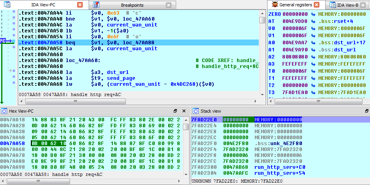Select stack value 00000006 at 7FAD22F8
370x185 pixels.
[236, 155]
